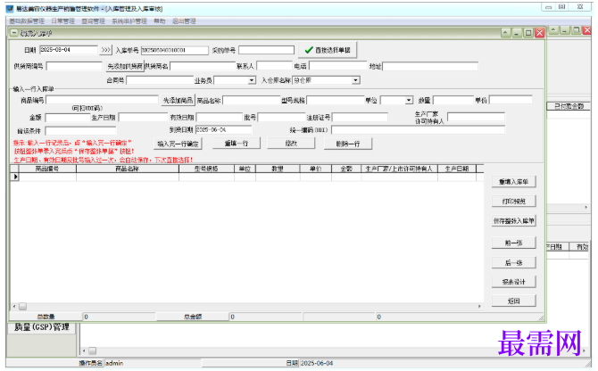Click the application icon in title bar
598x371 pixels.
(x=10, y=8)
